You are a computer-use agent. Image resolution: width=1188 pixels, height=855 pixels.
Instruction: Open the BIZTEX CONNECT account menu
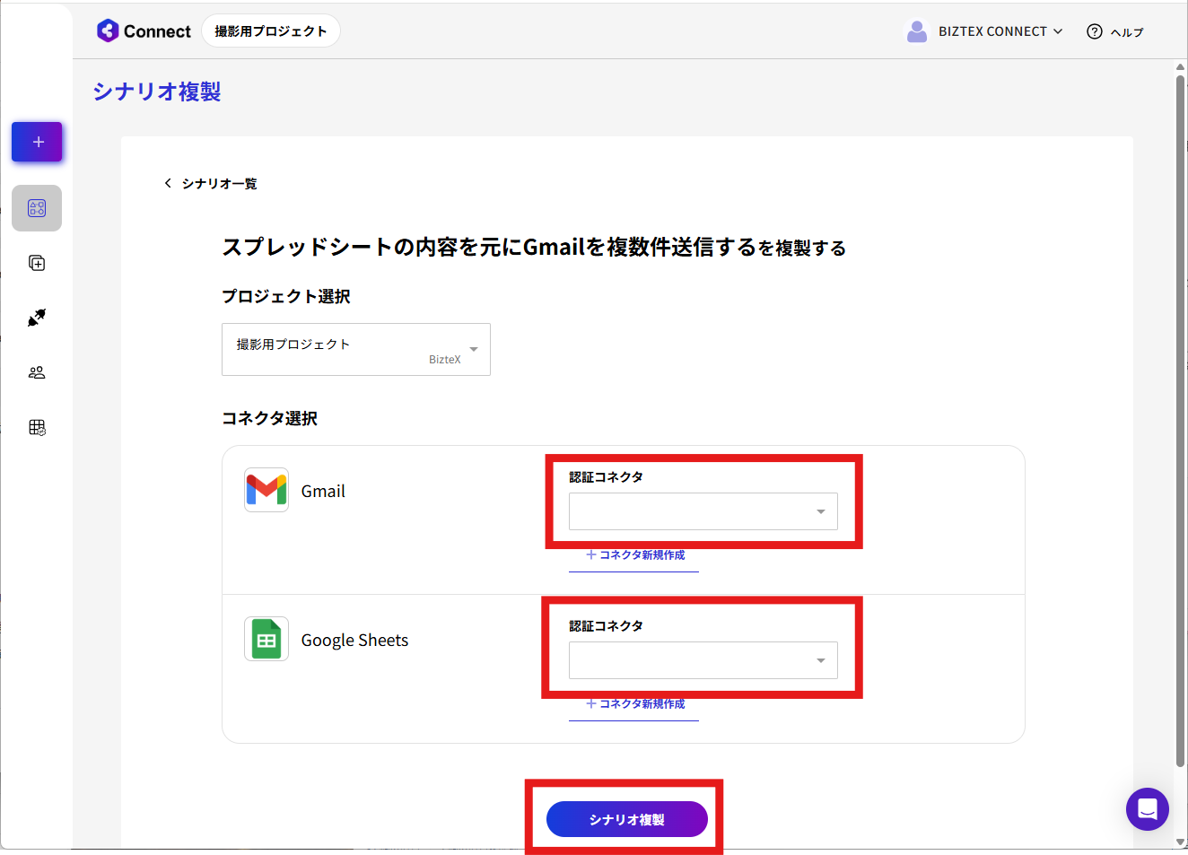(1000, 31)
